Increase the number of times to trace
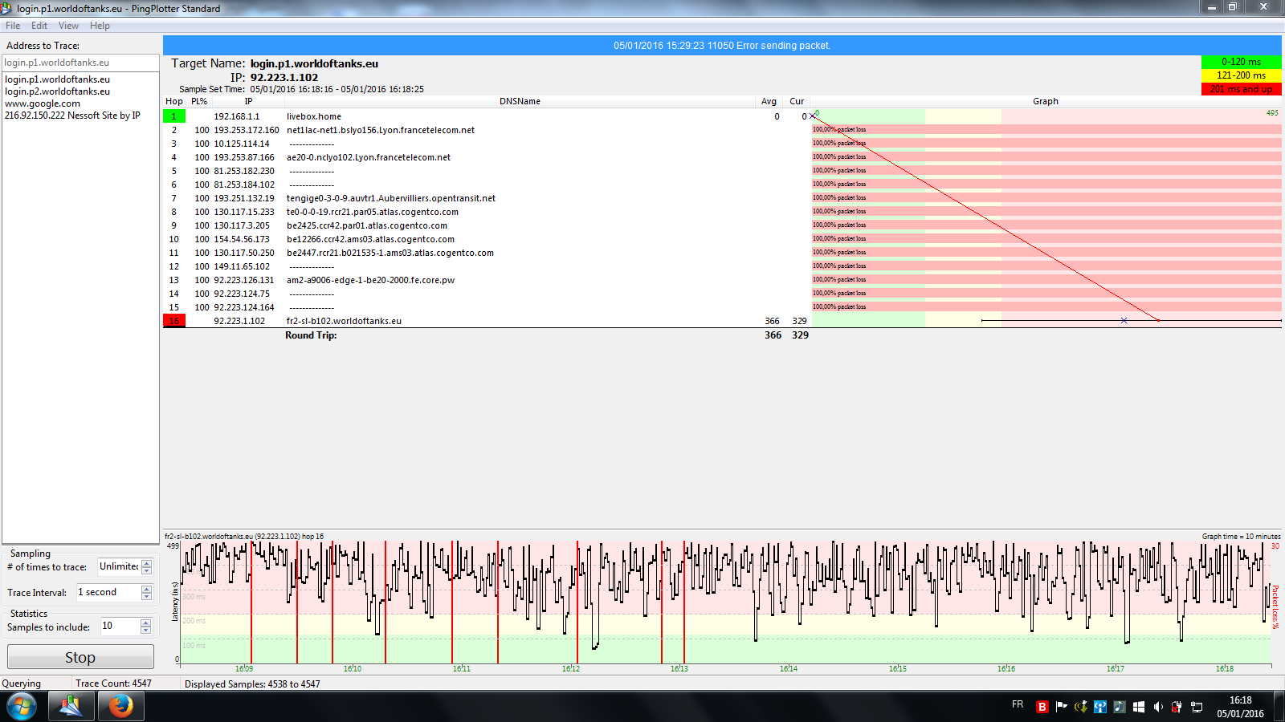 pyautogui.click(x=146, y=563)
